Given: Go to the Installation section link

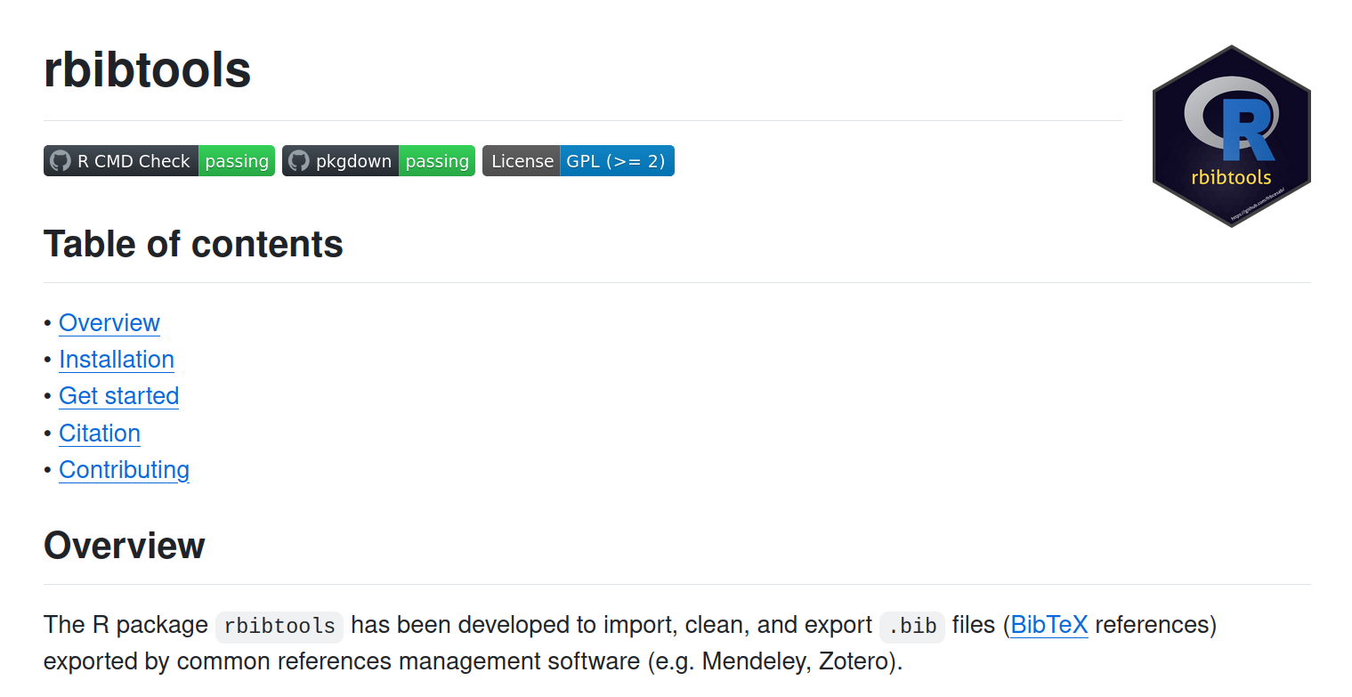Looking at the screenshot, I should pyautogui.click(x=117, y=359).
